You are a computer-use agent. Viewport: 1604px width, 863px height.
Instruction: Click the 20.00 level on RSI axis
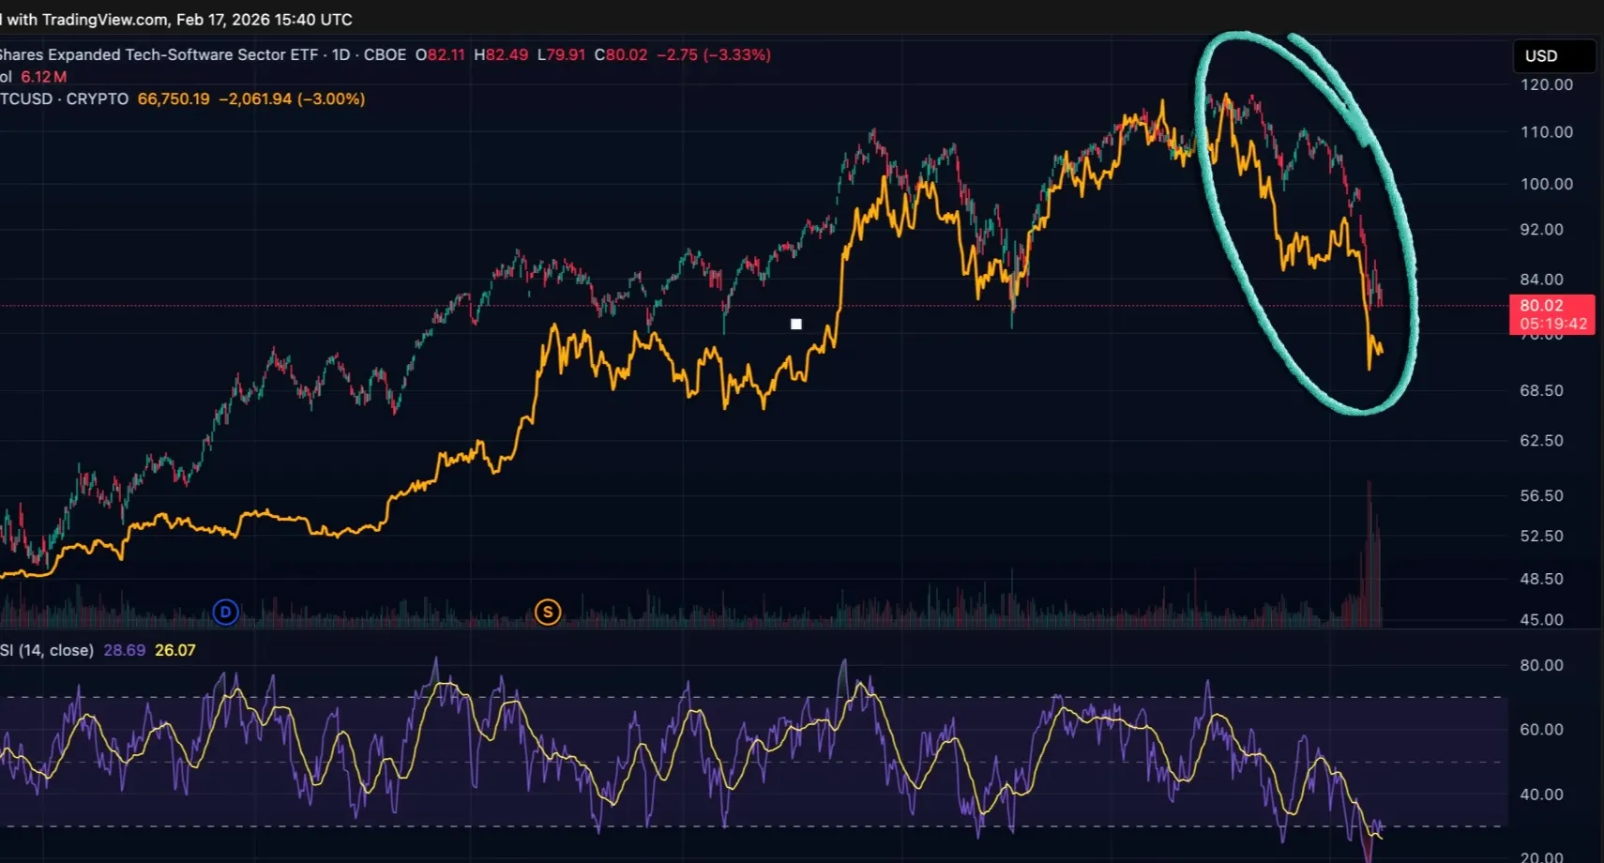1541,856
